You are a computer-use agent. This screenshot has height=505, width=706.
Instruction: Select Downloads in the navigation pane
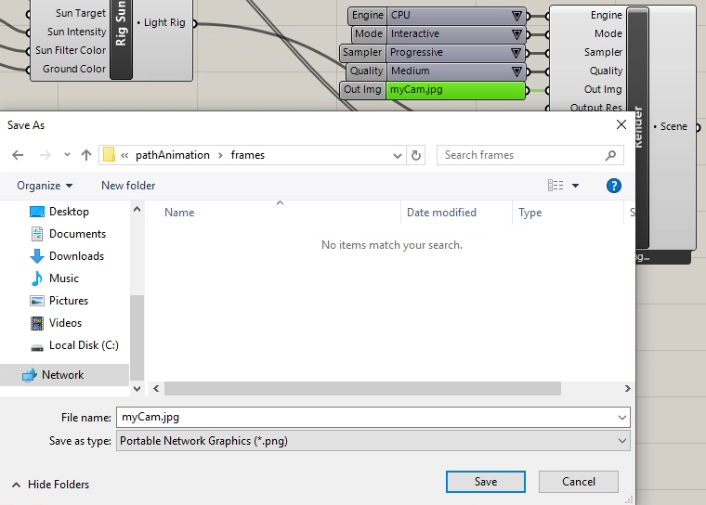[76, 256]
